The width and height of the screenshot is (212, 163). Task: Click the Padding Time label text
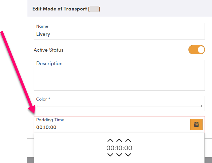point(50,120)
